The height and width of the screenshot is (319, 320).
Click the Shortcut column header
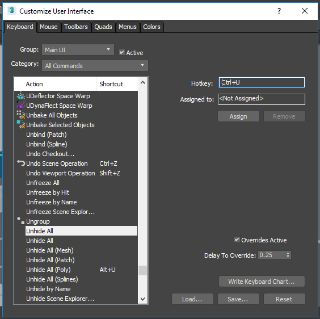[117, 84]
